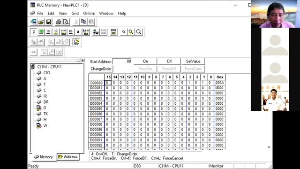Select the W work area
The height and width of the screenshot is (169, 300).
coord(45,125)
